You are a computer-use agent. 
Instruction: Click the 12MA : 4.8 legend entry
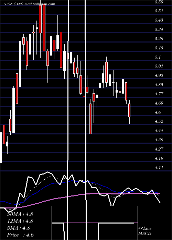(x=20, y=221)
